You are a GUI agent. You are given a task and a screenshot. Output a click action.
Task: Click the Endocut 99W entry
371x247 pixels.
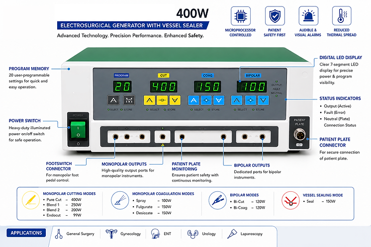63,215
